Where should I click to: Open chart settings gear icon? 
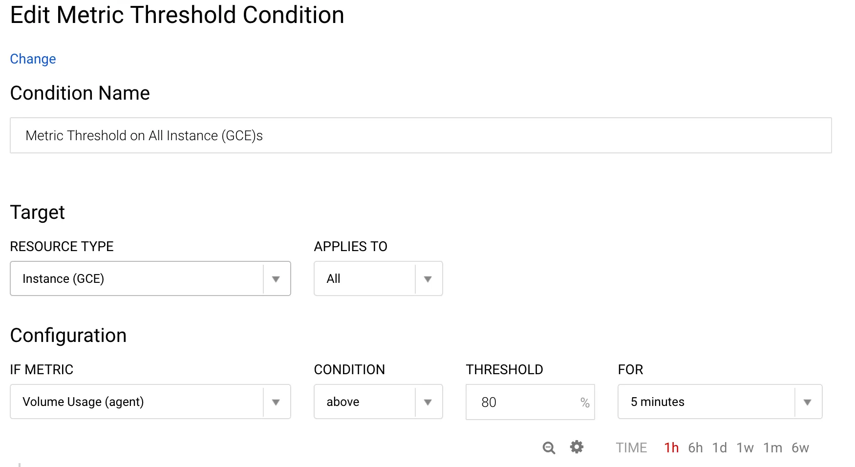point(577,447)
